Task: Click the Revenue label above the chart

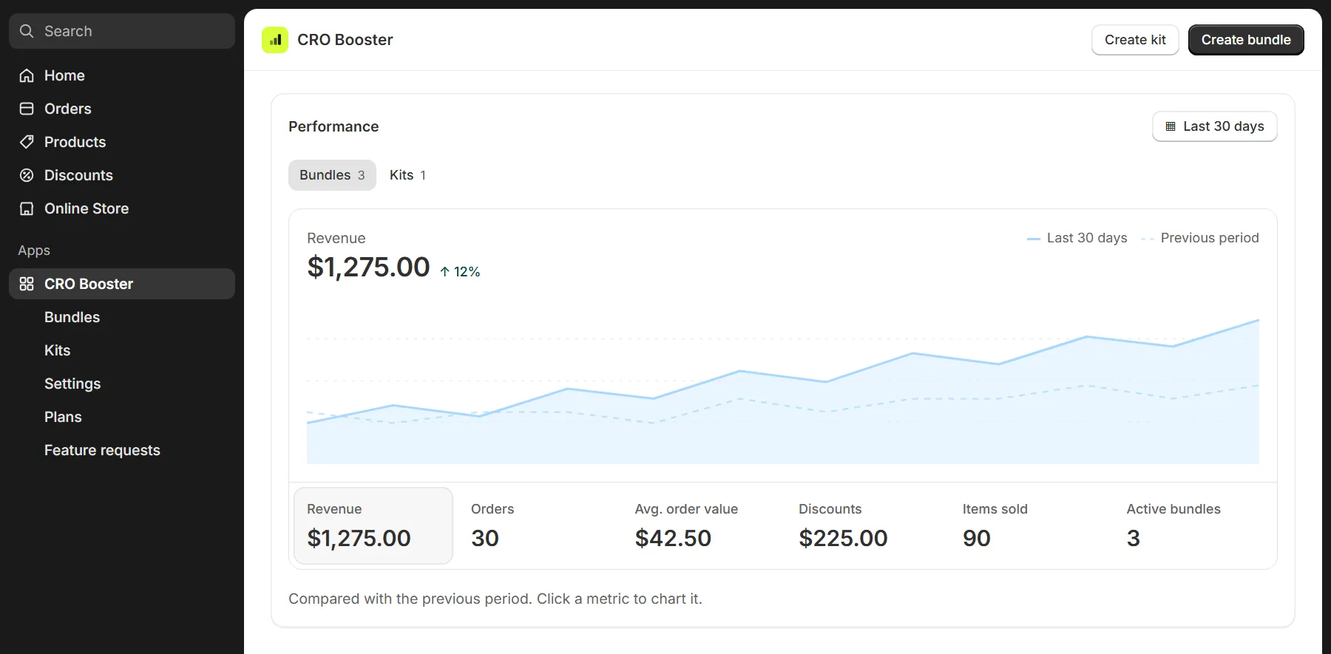Action: 336,238
